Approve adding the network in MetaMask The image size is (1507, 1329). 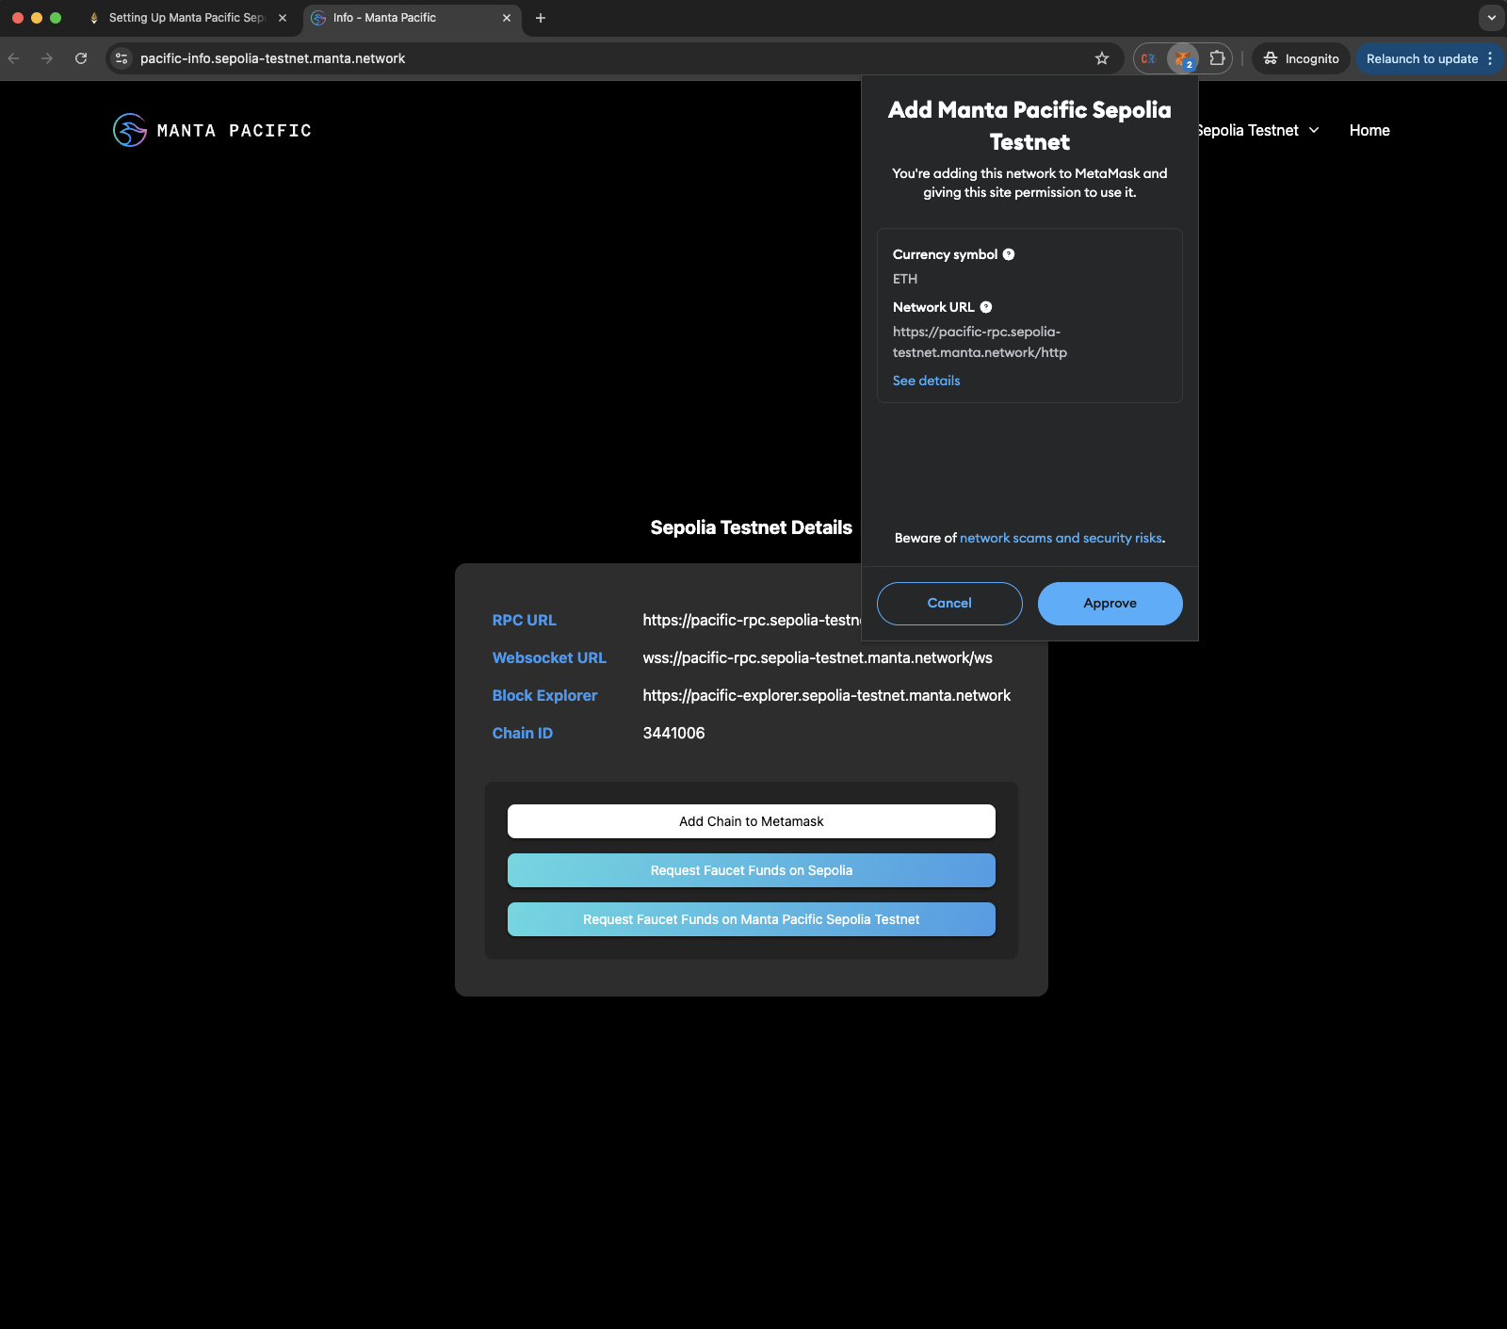1110,603
